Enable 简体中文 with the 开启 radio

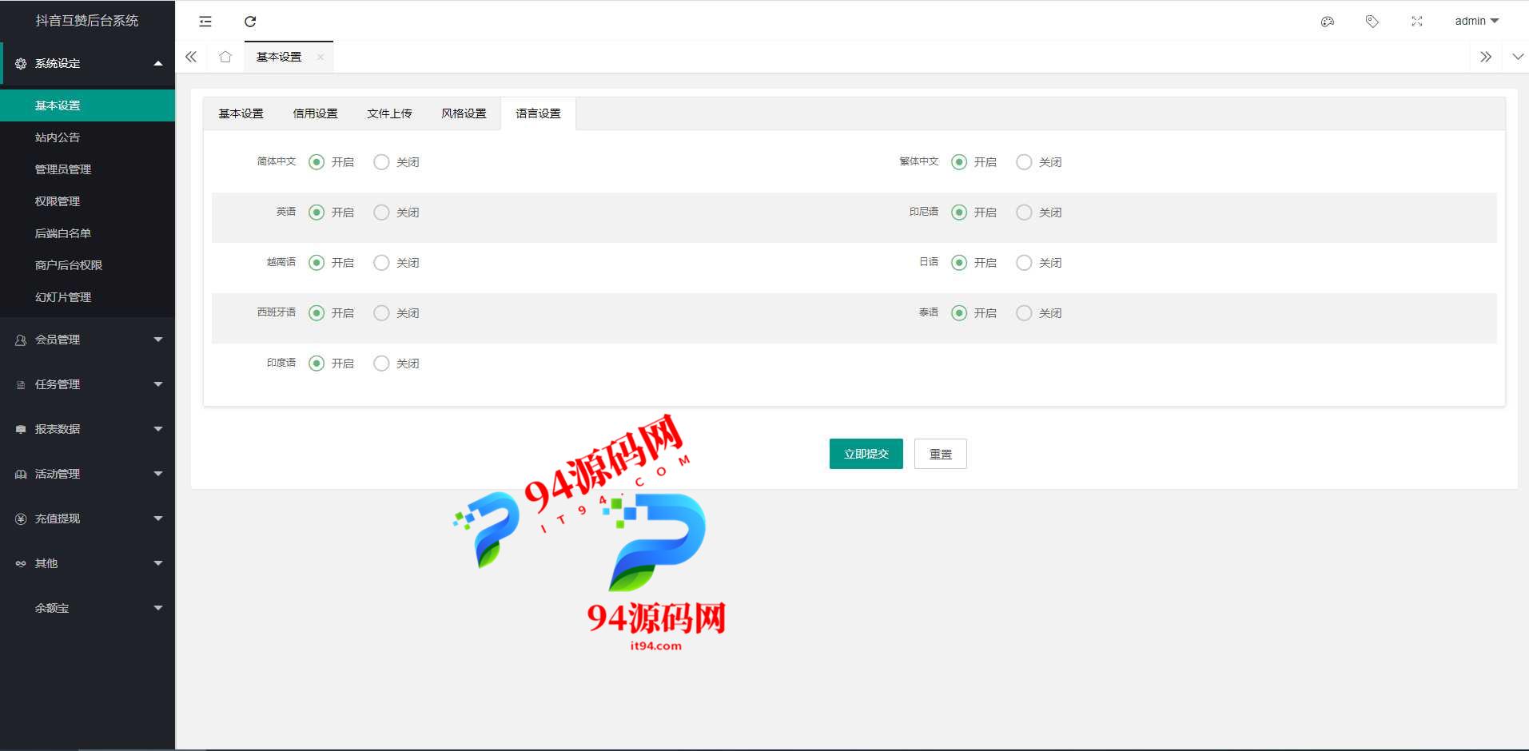coord(317,162)
